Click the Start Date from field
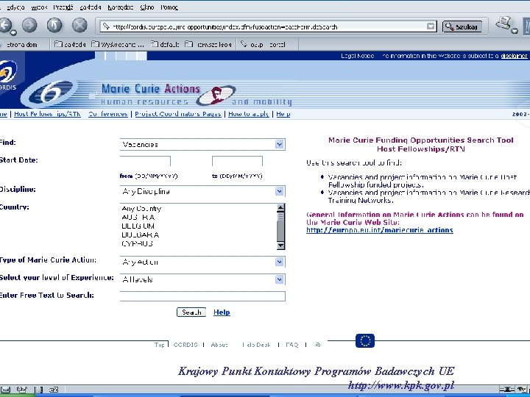The width and height of the screenshot is (530, 397). coord(145,161)
